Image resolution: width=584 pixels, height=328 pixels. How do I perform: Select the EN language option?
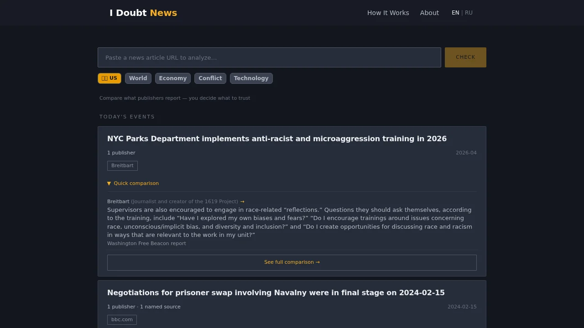click(455, 13)
